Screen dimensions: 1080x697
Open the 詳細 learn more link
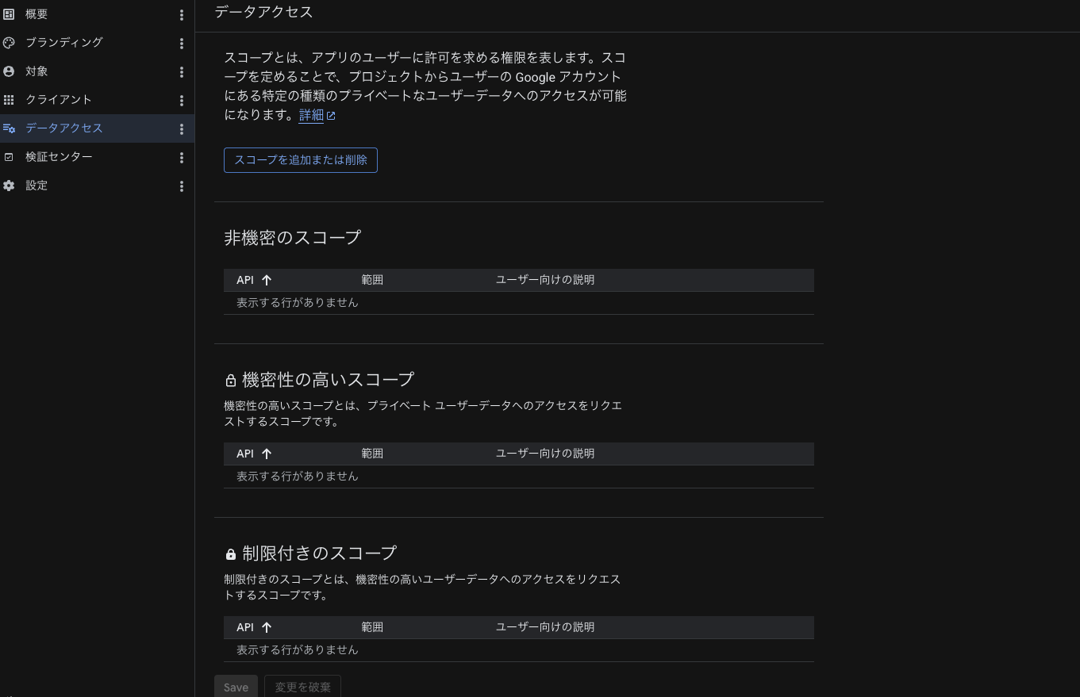312,115
